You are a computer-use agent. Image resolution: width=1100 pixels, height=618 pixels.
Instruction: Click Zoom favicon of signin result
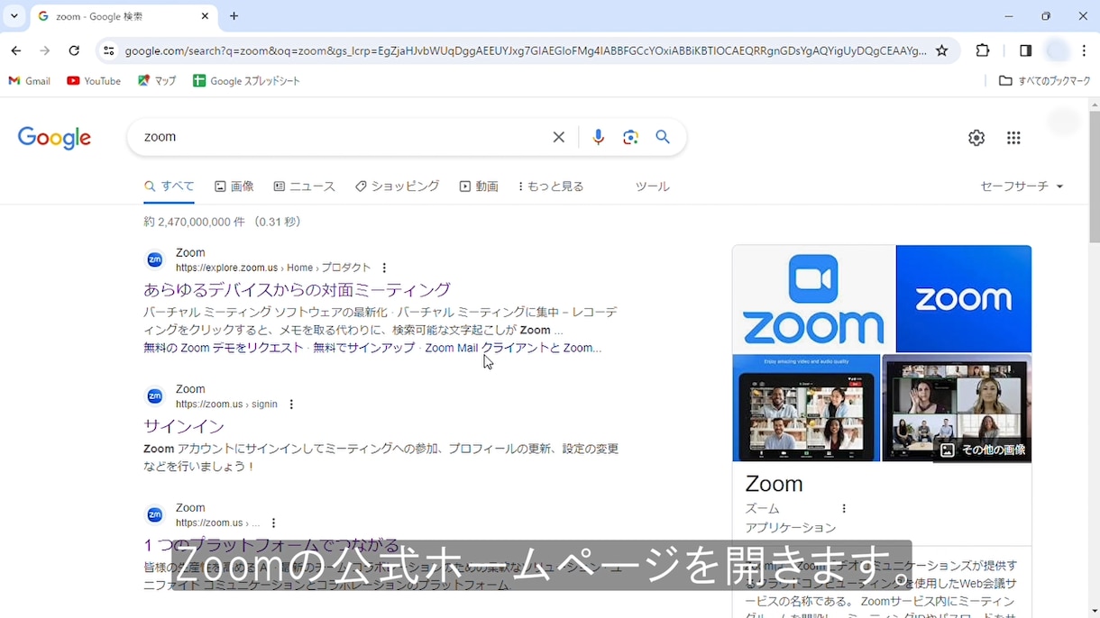click(x=155, y=396)
